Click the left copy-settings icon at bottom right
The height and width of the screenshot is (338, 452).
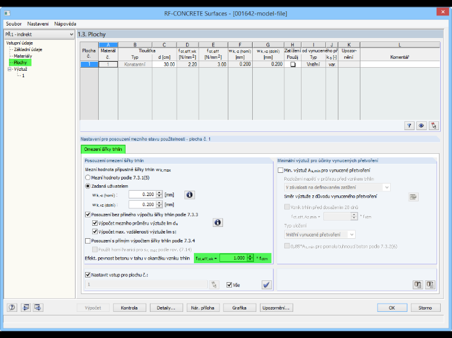[418, 285]
